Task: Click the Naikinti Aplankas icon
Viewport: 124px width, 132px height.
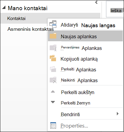Action: pyautogui.click(x=53, y=80)
